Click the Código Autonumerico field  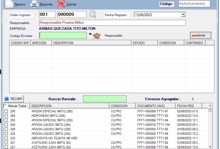(194, 4)
